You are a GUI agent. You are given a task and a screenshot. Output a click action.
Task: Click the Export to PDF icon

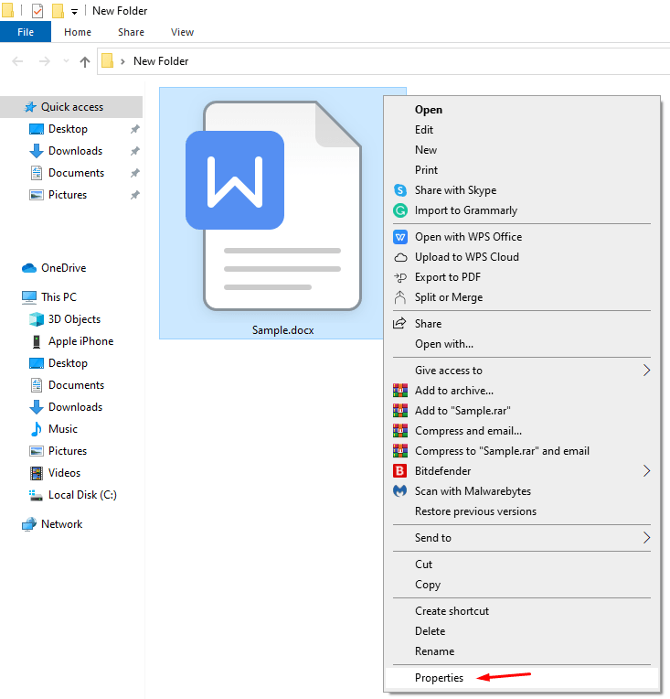(400, 277)
